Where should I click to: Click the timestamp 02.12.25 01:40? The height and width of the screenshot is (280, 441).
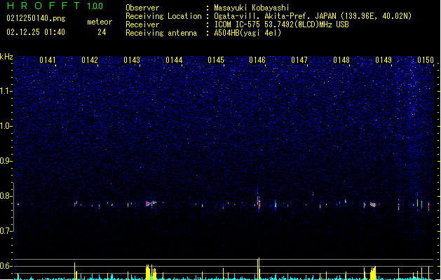36,32
